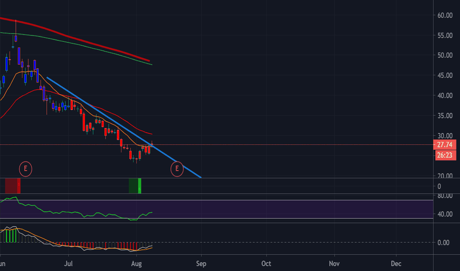Click the RSI 40.00 axis label
This screenshot has width=460, height=271.
[x=445, y=214]
